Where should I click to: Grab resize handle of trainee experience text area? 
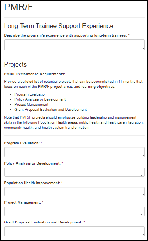pyautogui.click(x=143, y=48)
